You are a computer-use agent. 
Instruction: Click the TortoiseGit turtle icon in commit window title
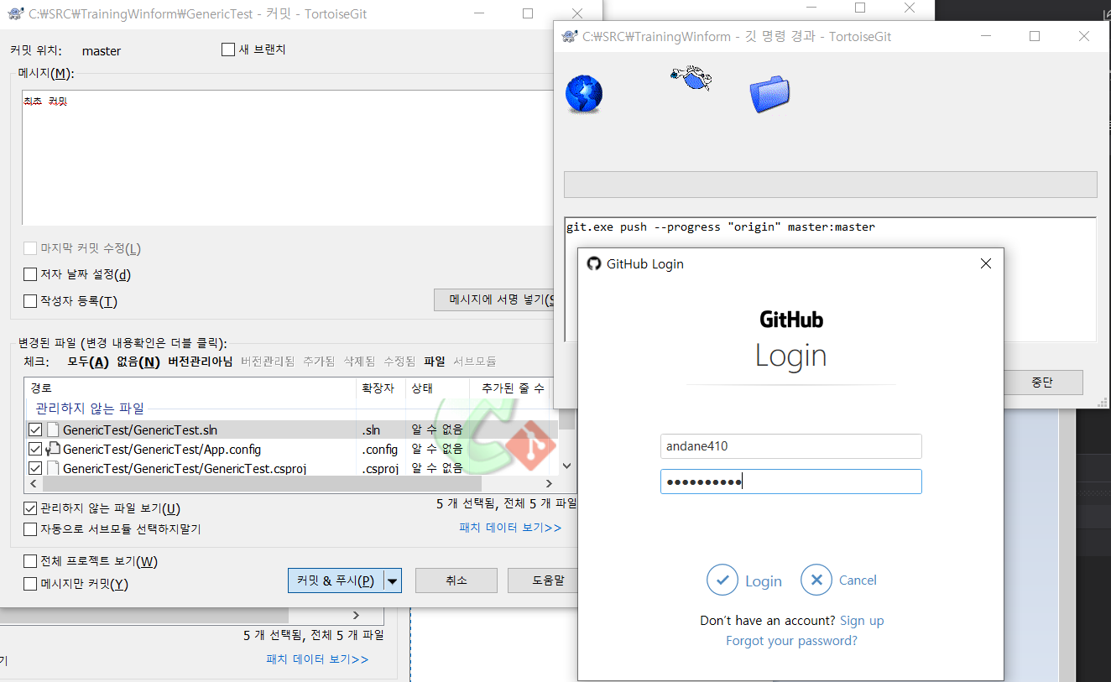[14, 13]
